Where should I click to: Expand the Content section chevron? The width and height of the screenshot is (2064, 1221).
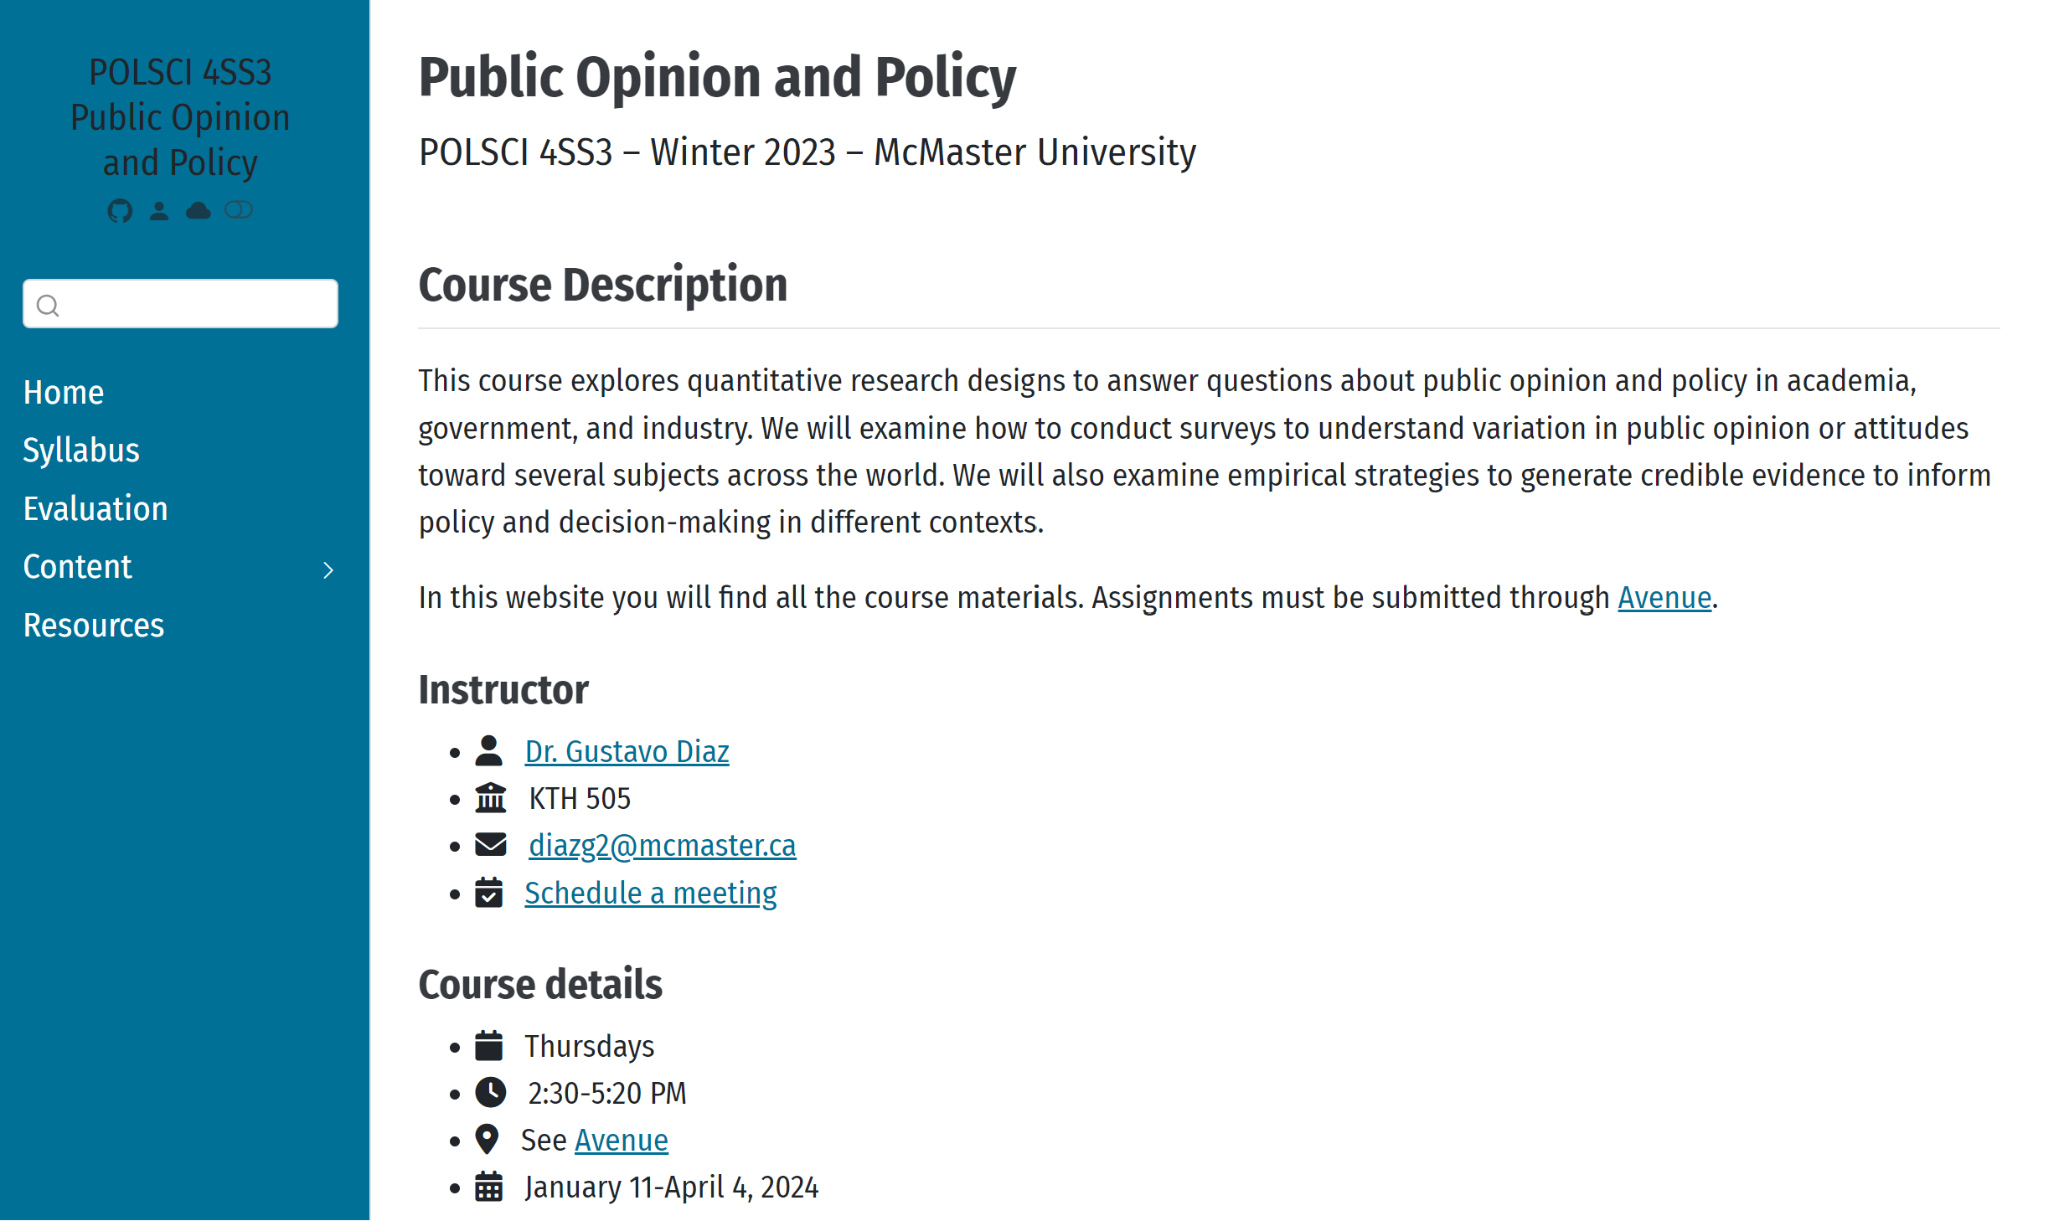[328, 570]
